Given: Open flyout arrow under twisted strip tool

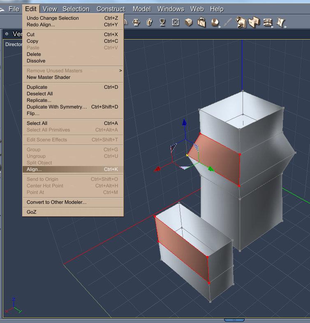Looking at the screenshot, I should tap(286, 27).
